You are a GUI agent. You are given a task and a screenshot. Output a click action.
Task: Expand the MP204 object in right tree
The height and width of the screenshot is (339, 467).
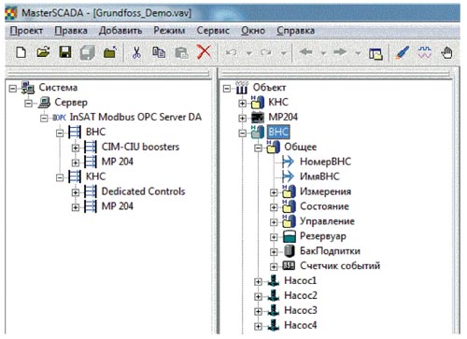(242, 118)
